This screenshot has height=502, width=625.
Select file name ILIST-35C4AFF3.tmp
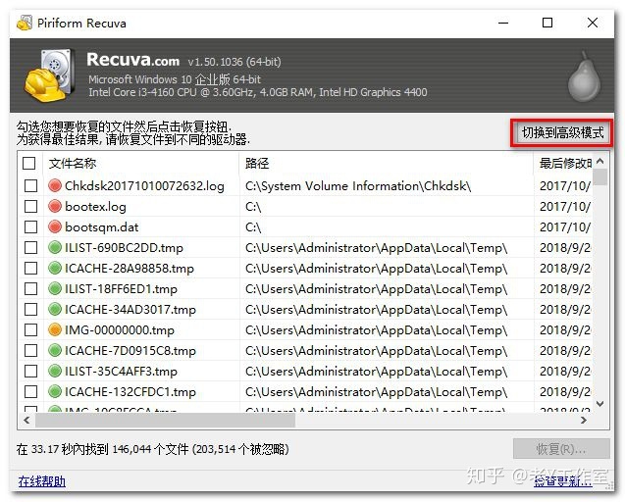121,372
